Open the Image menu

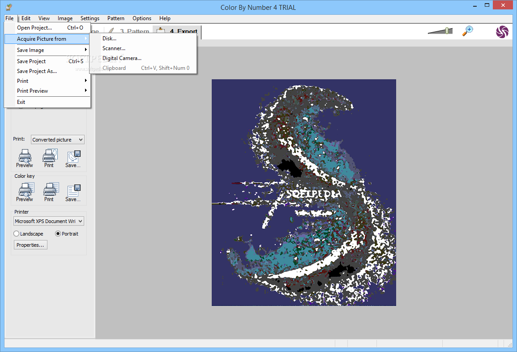[65, 18]
